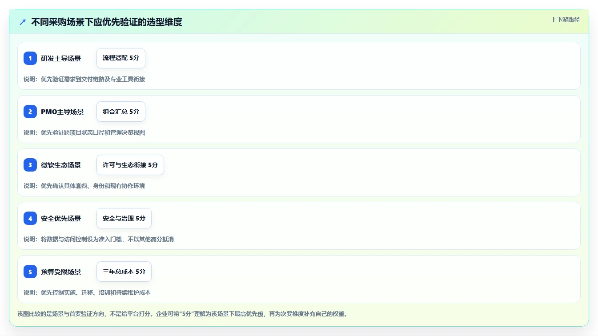Click the number 3 badge for 微软生态场景
Image resolution: width=598 pixels, height=336 pixels.
pyautogui.click(x=30, y=165)
